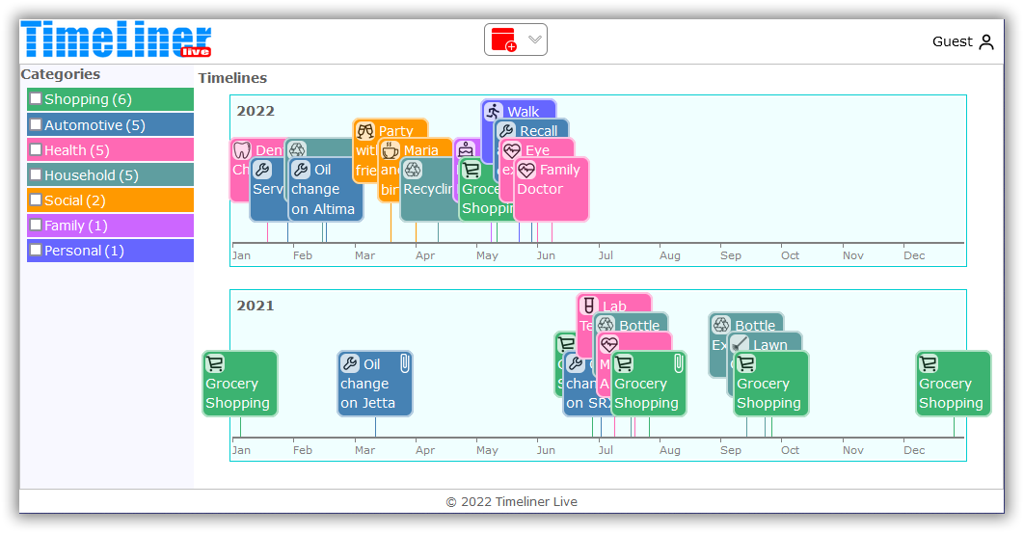
Task: Click the lawn tool icon on Lawn event
Action: click(x=740, y=343)
